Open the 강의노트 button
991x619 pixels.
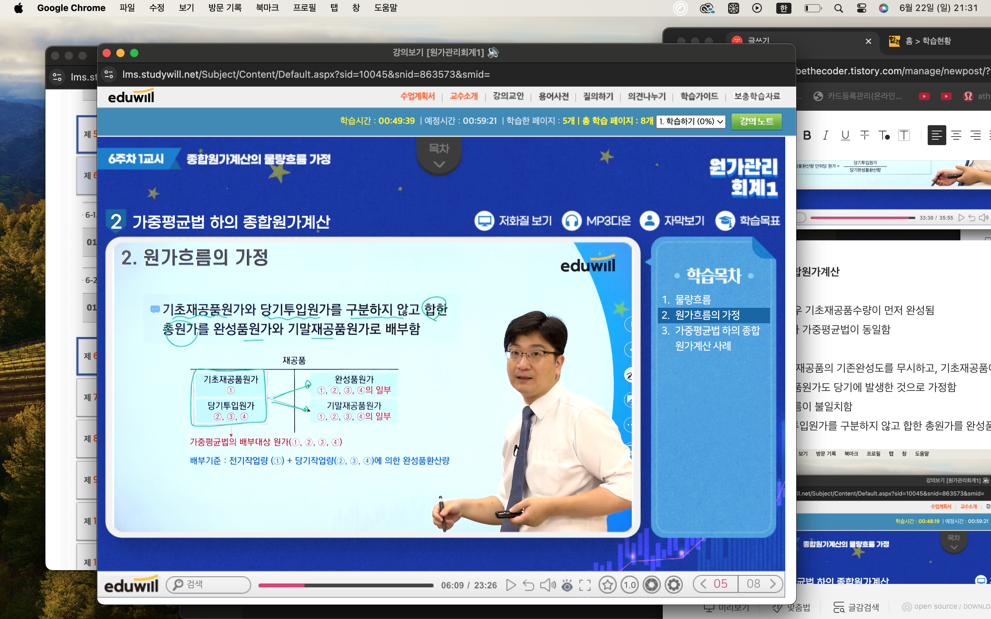click(756, 121)
